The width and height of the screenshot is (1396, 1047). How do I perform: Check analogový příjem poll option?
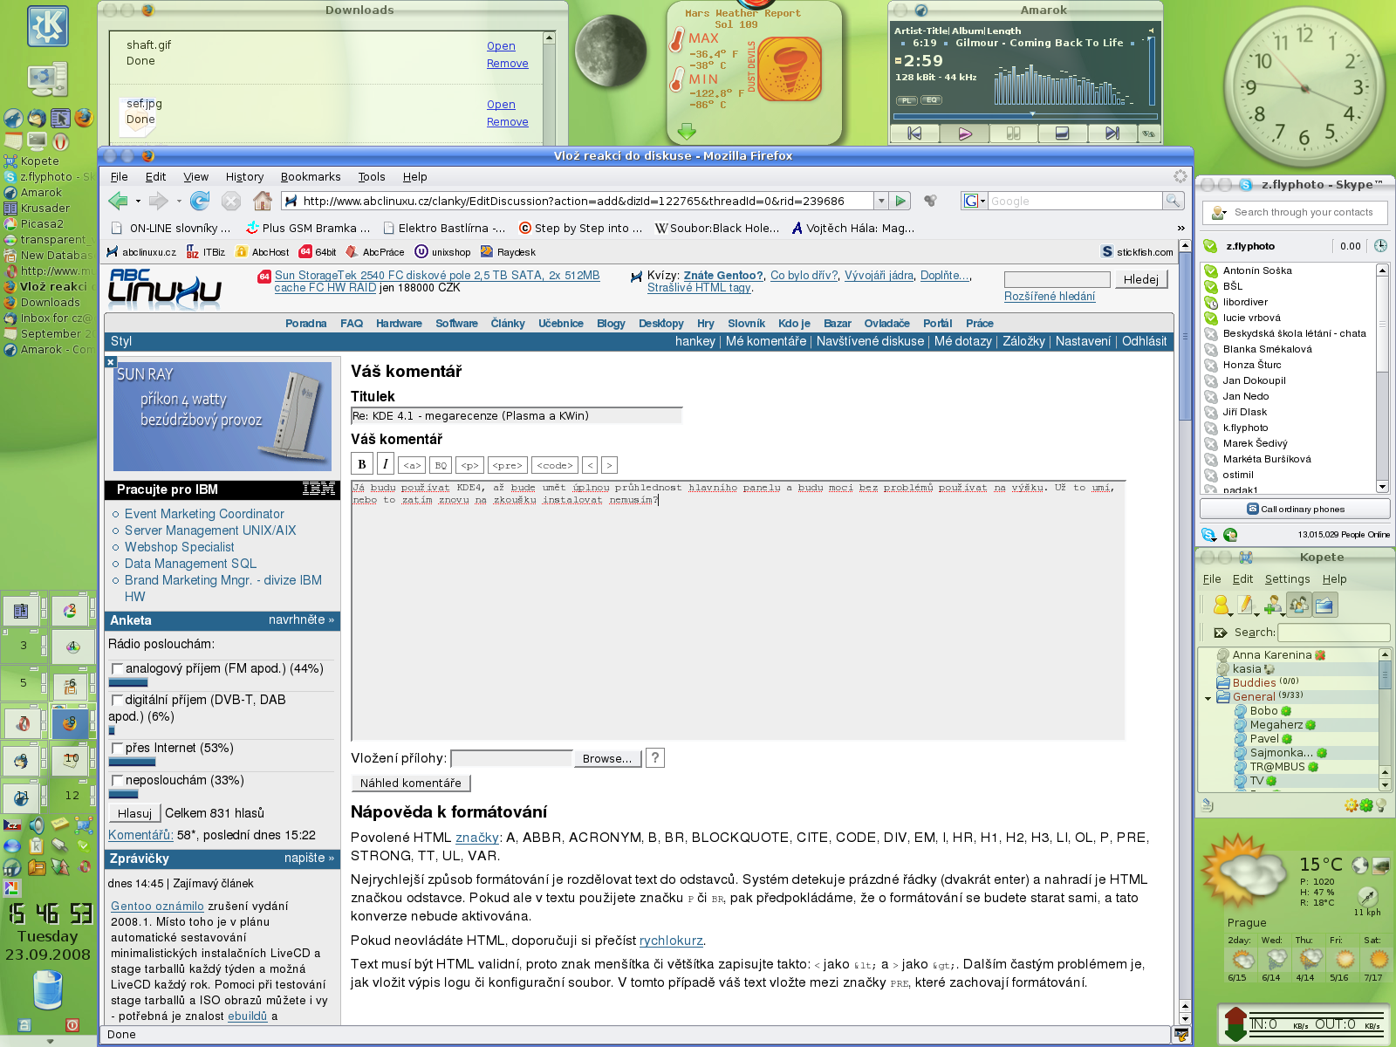click(x=116, y=669)
